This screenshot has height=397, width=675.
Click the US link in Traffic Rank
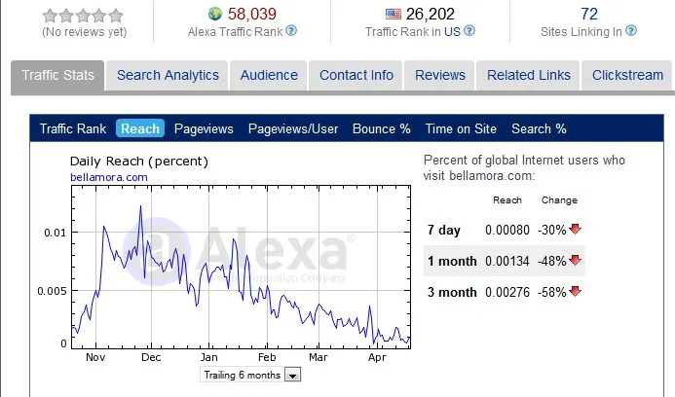coord(452,32)
